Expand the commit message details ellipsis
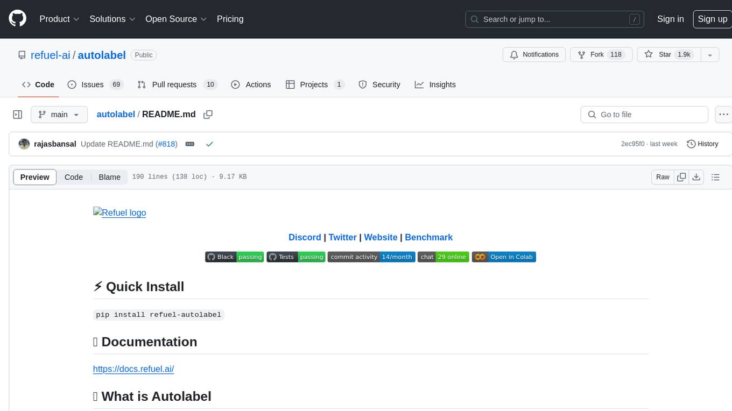 (x=190, y=144)
